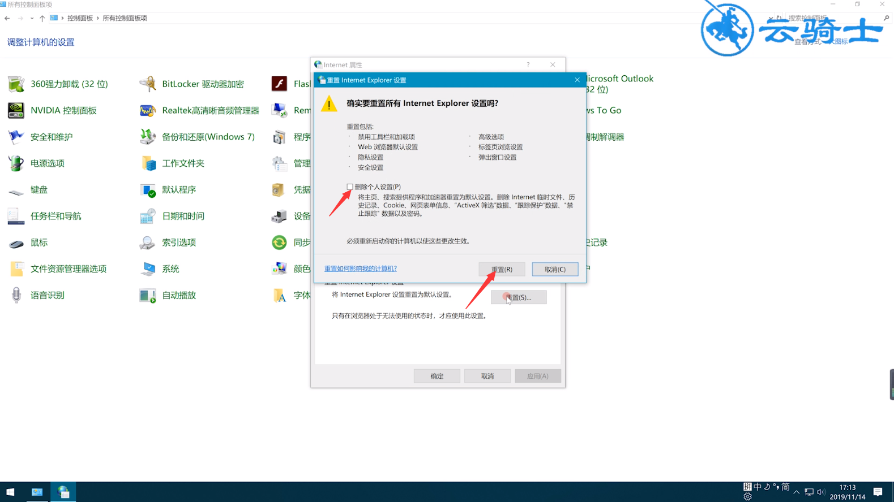Open the 默认程序 icon
Screen dimensions: 894x502
click(x=148, y=190)
